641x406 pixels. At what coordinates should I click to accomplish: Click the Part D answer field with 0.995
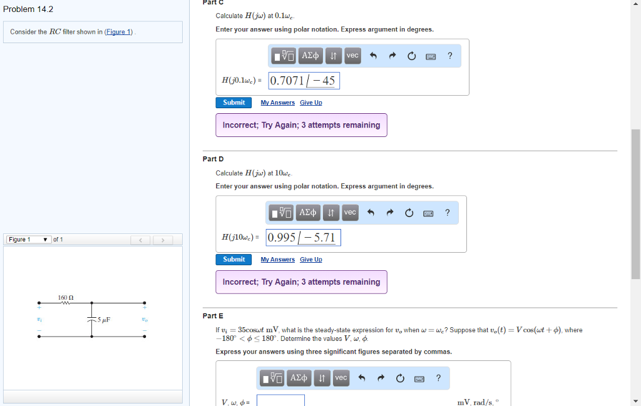pos(303,237)
